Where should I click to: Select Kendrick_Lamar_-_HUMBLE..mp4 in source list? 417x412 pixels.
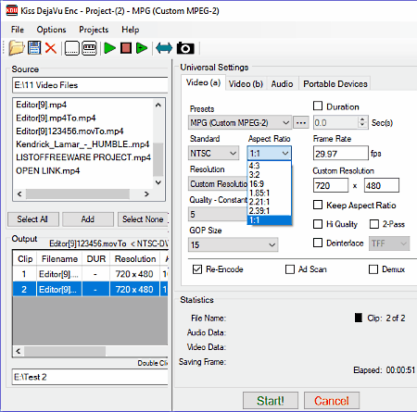pos(82,144)
